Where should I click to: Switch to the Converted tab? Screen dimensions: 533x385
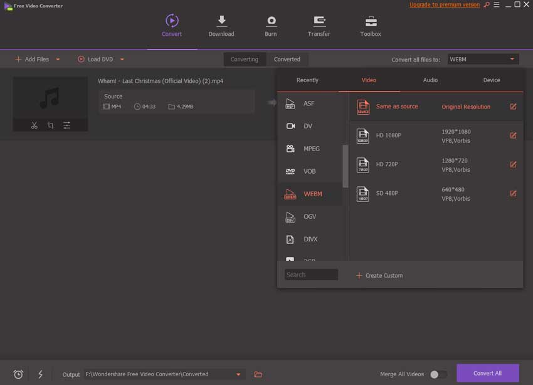click(287, 59)
